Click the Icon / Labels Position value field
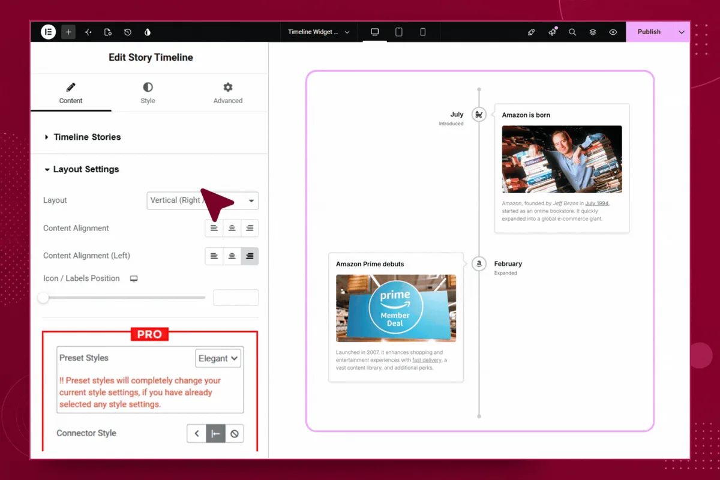 click(236, 298)
